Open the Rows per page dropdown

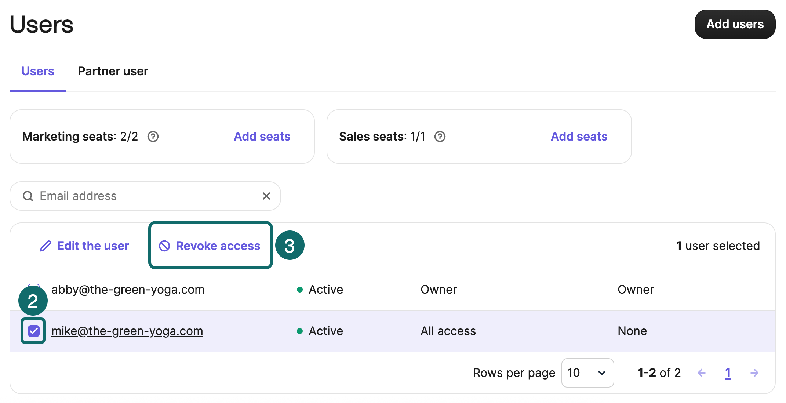point(587,373)
